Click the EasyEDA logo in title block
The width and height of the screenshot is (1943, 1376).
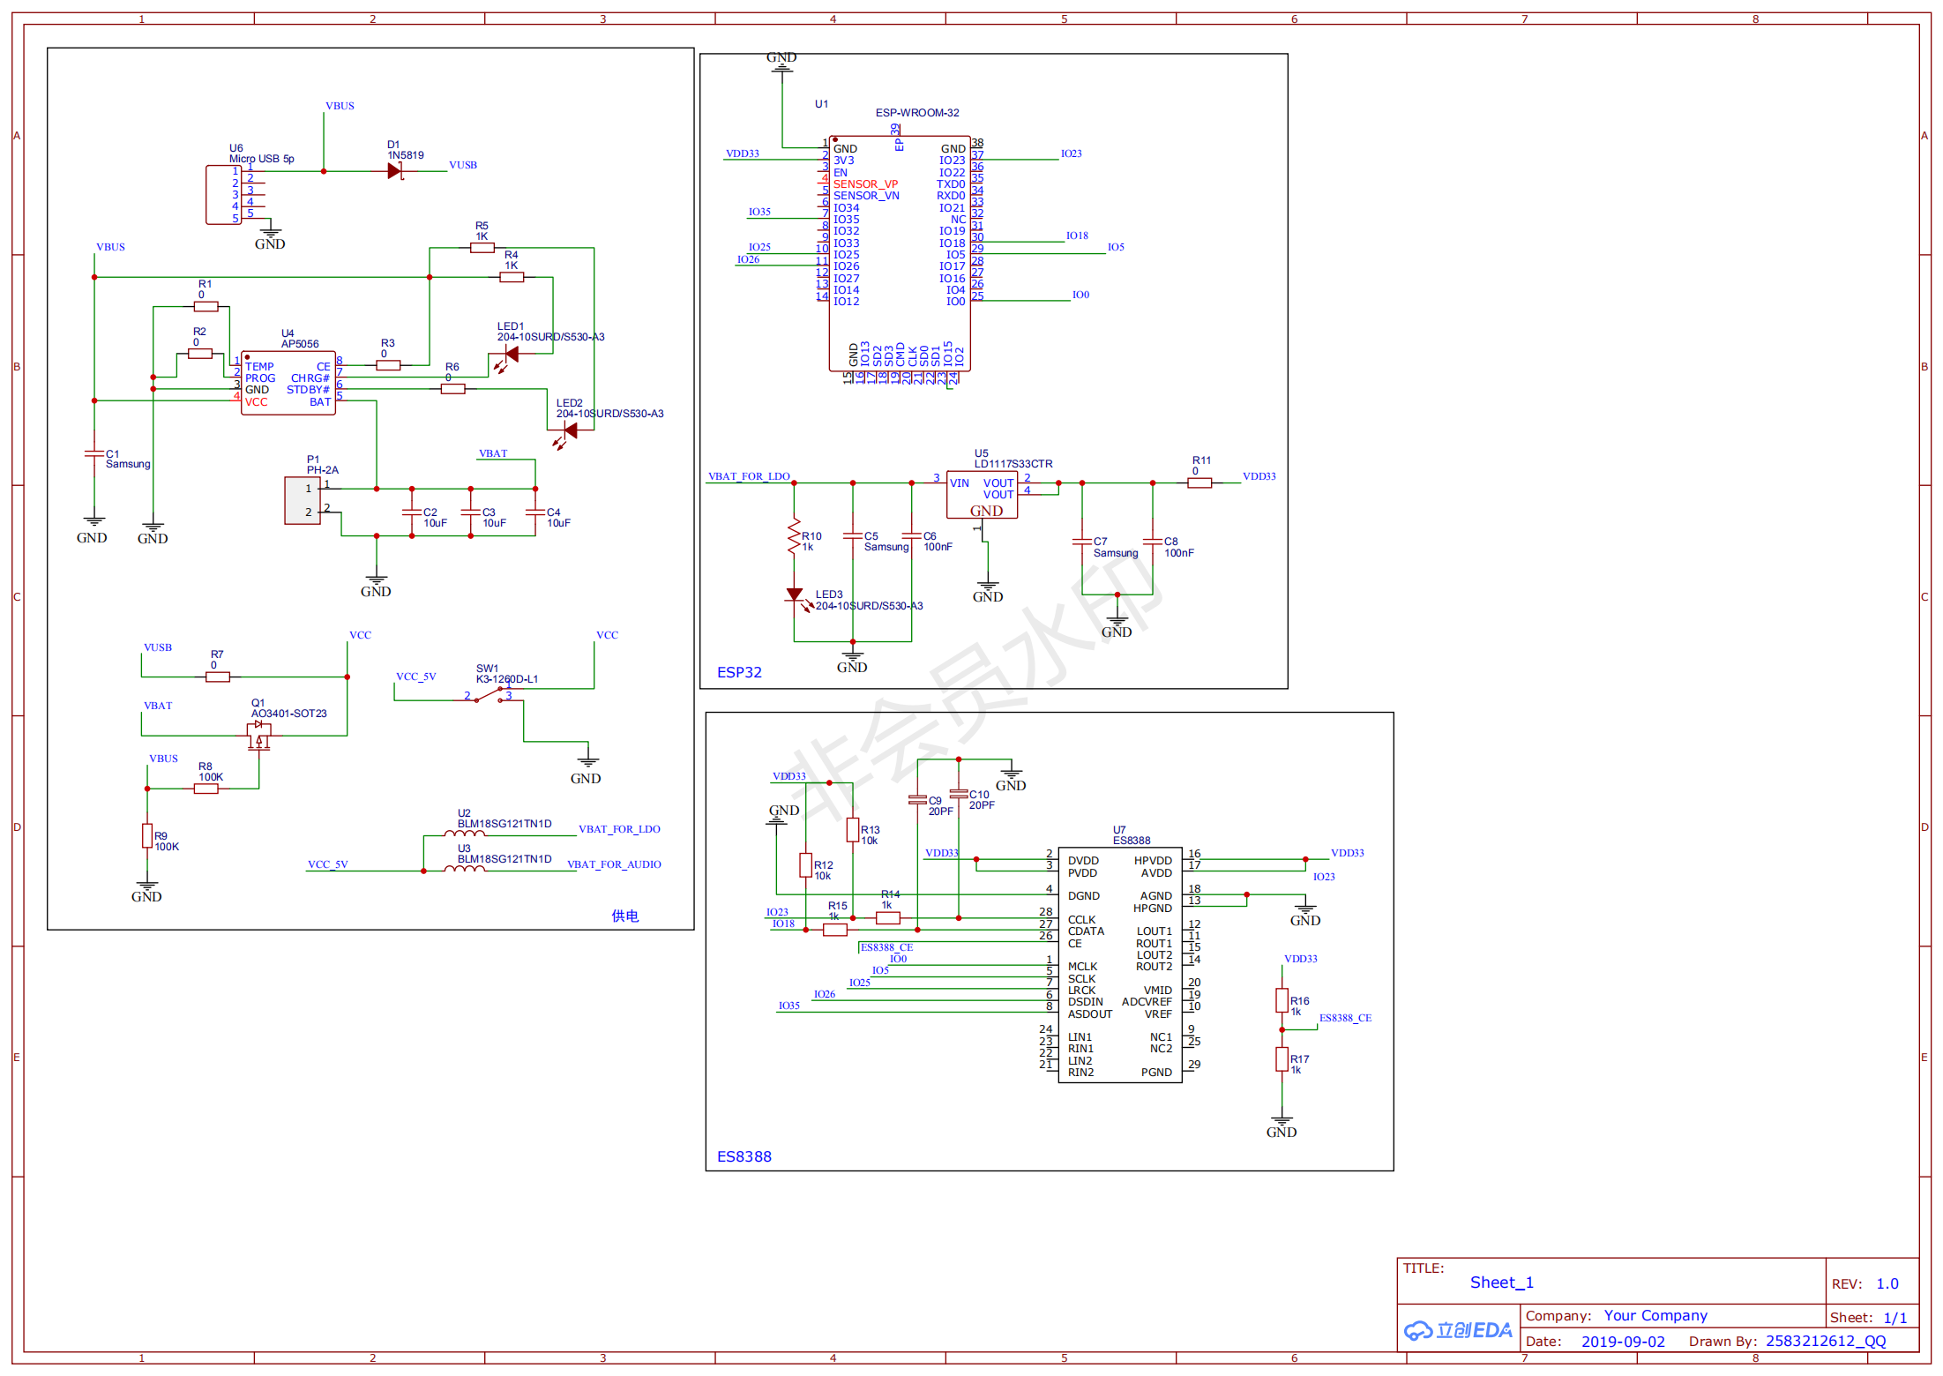click(x=1459, y=1330)
